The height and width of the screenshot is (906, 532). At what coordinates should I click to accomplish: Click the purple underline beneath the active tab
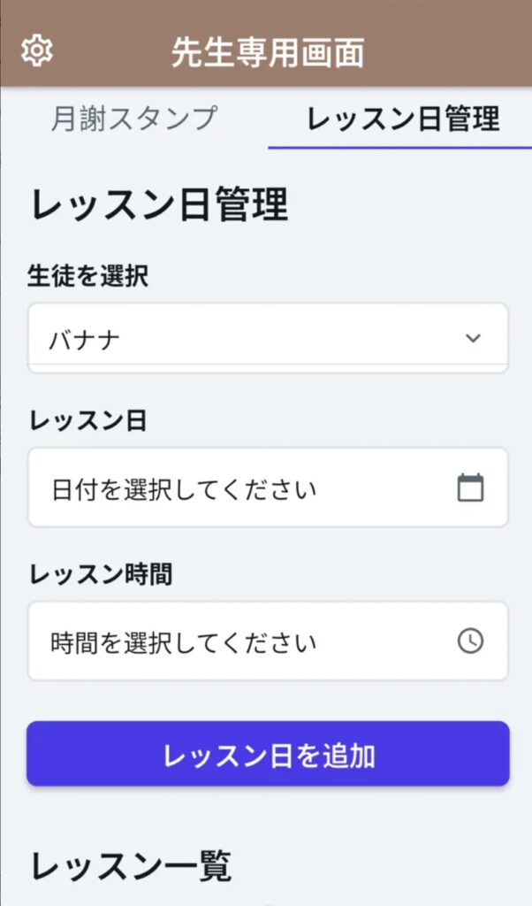pos(399,147)
